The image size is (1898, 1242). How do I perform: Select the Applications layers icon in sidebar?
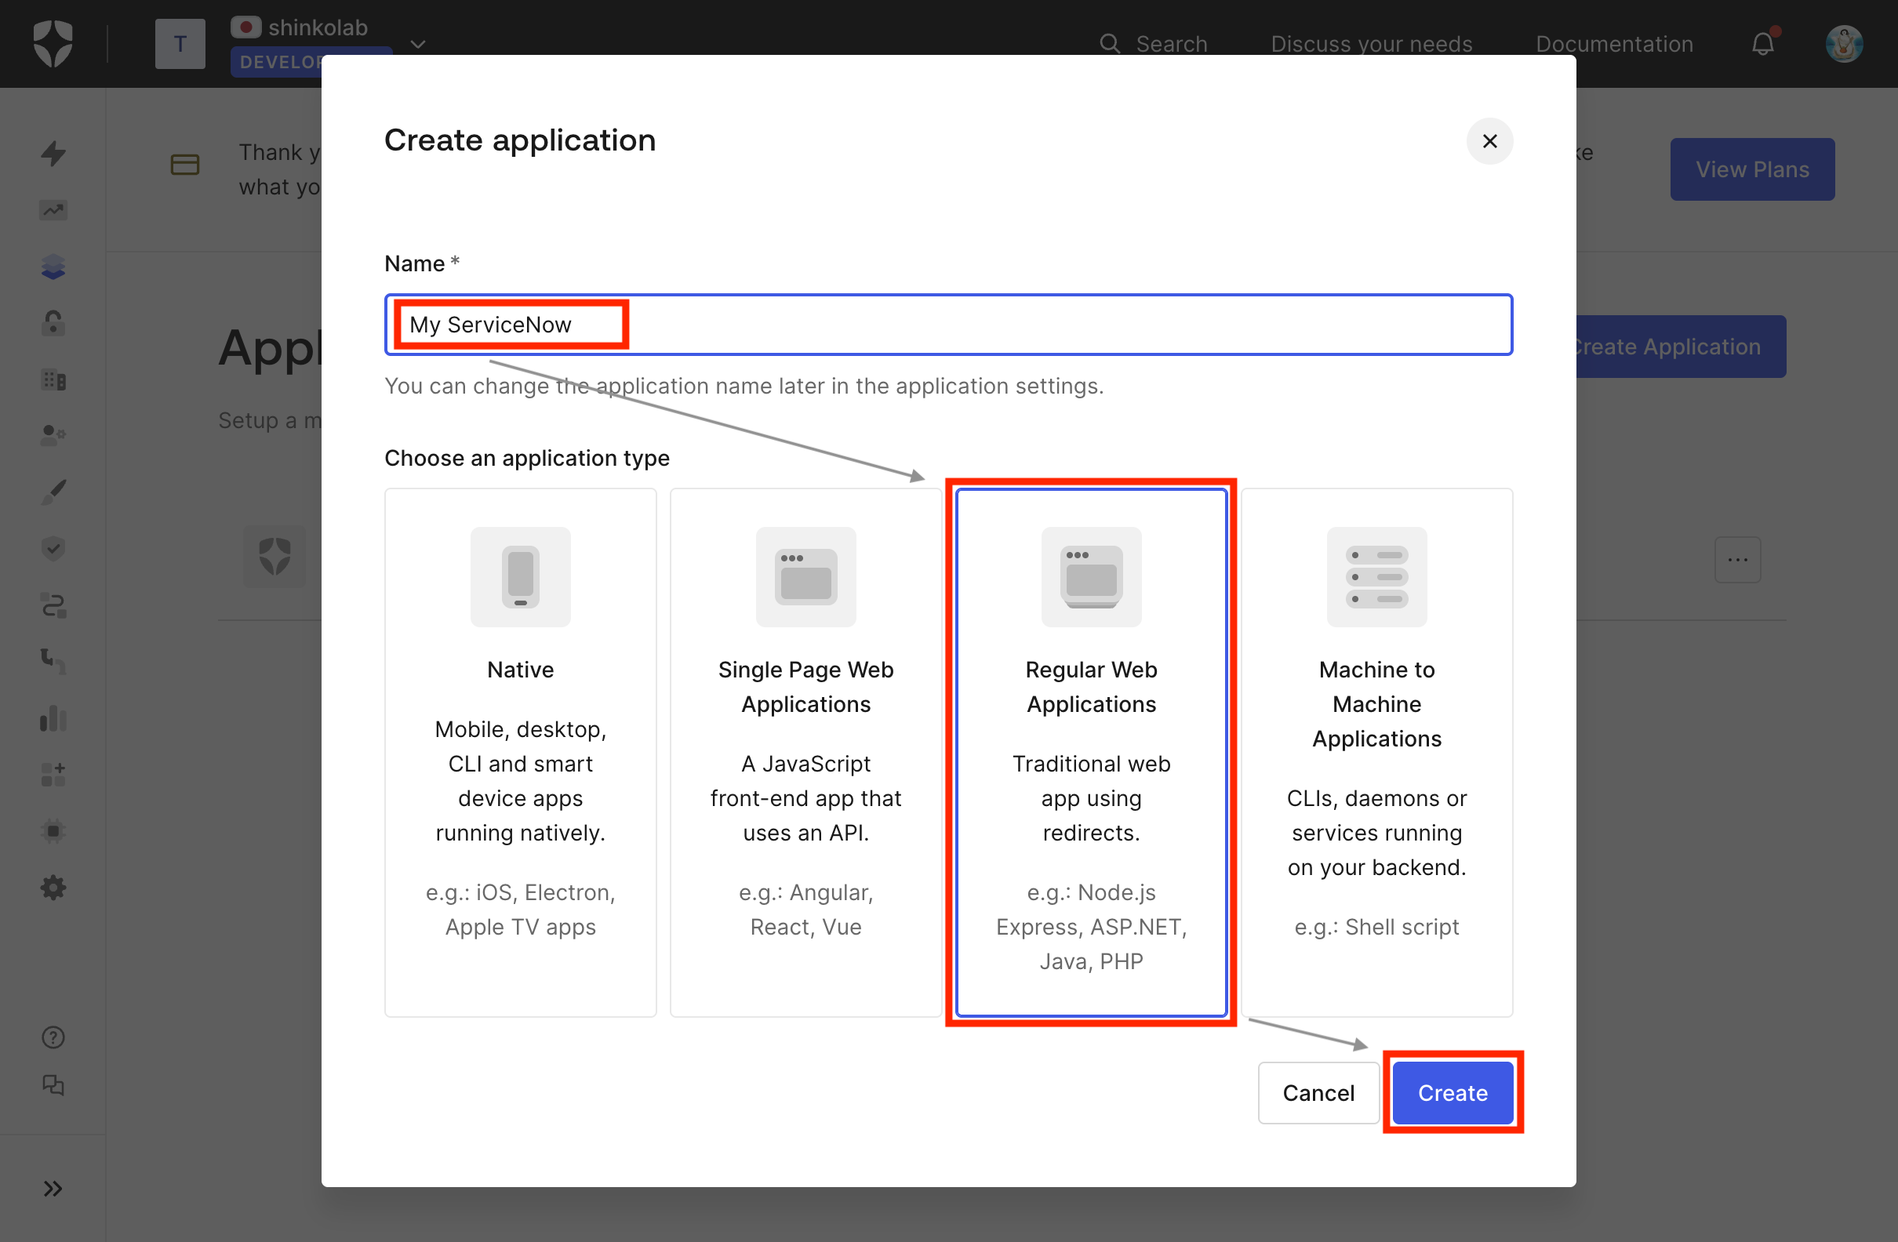(53, 267)
